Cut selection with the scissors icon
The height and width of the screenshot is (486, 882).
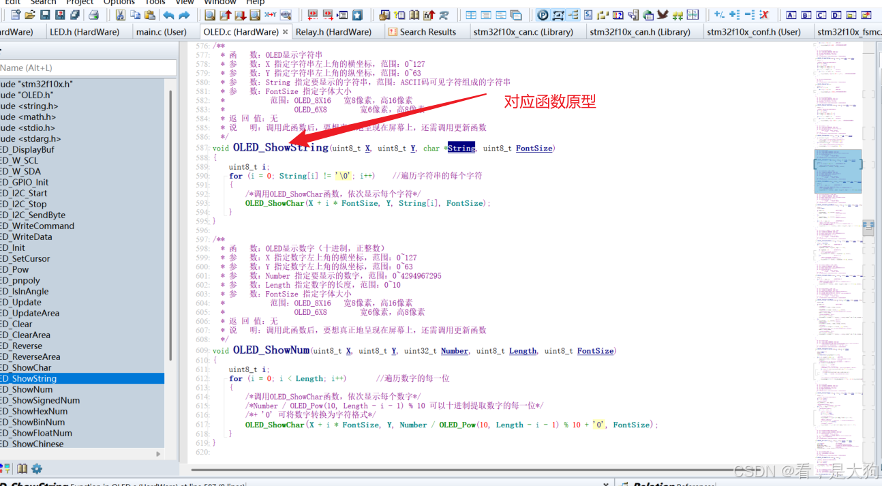pos(119,15)
